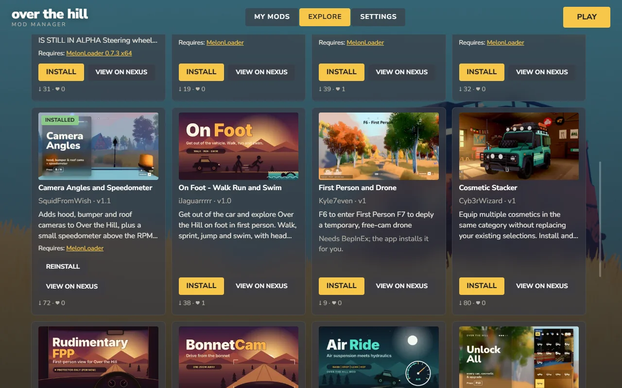Install On Foot - Walk Run and Swim
This screenshot has height=388, width=622.
201,286
